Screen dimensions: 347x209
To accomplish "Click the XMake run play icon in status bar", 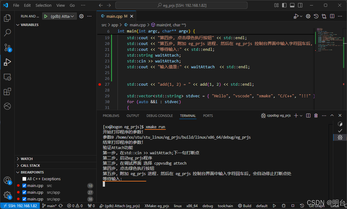I will tap(274, 206).
